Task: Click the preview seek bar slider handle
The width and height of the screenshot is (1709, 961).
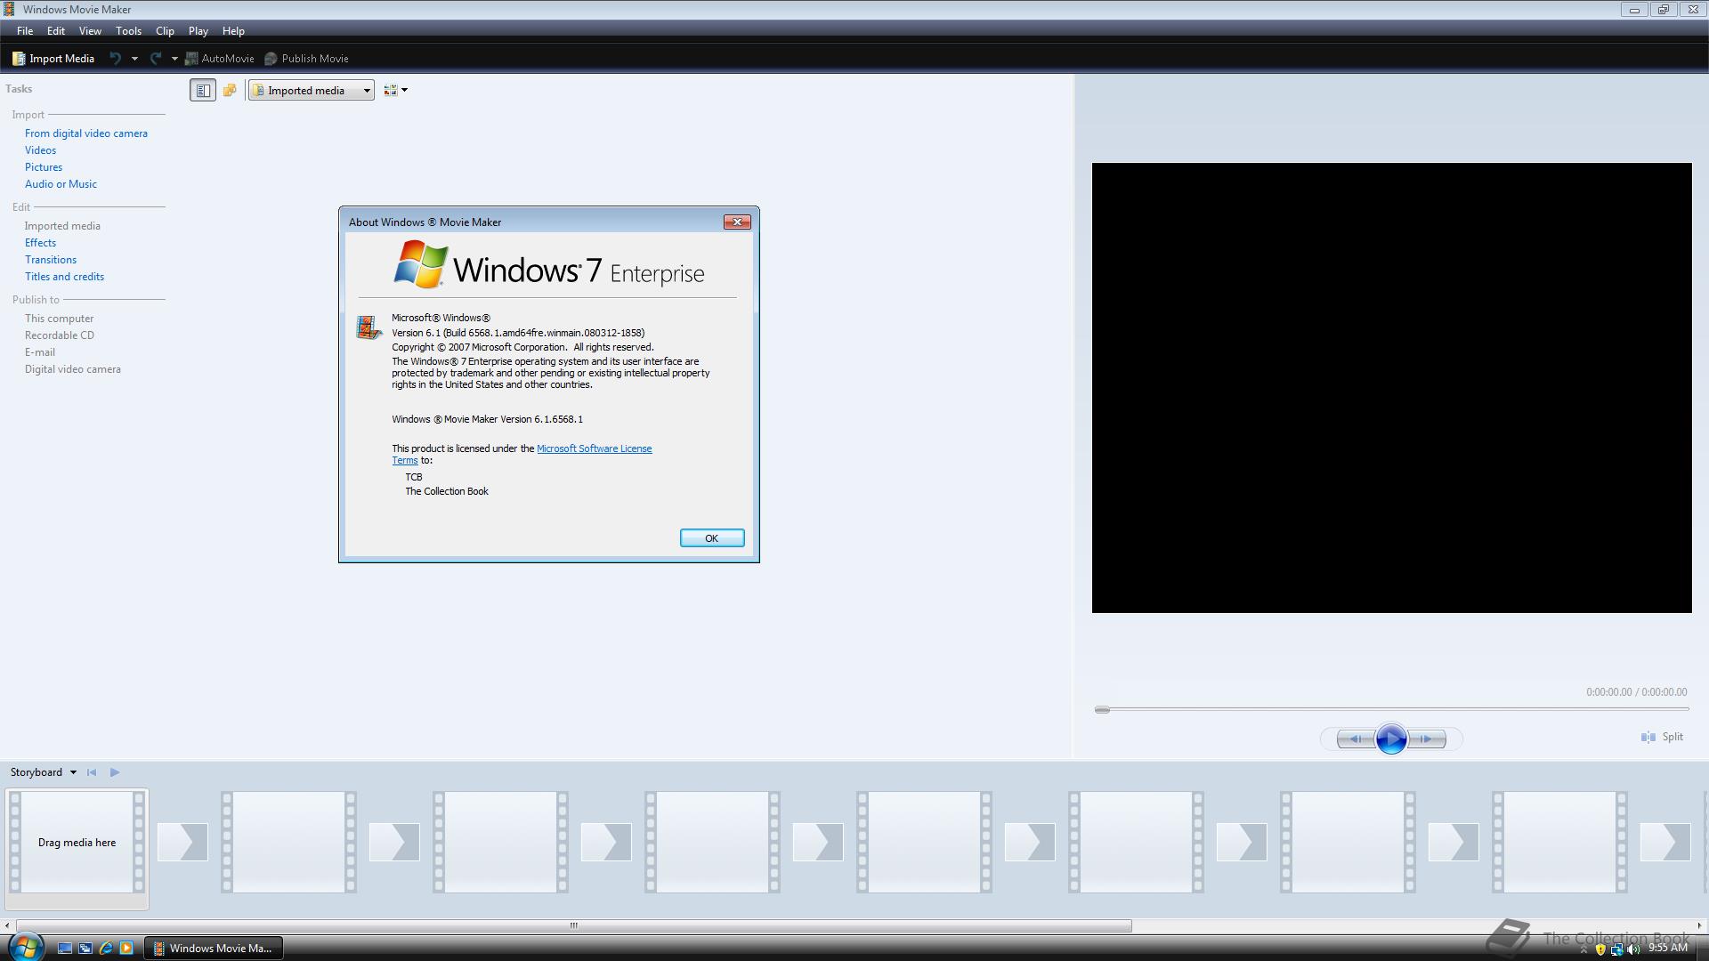Action: tap(1102, 709)
